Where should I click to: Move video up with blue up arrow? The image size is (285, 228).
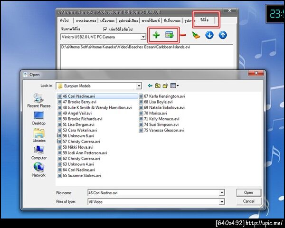coord(223,35)
